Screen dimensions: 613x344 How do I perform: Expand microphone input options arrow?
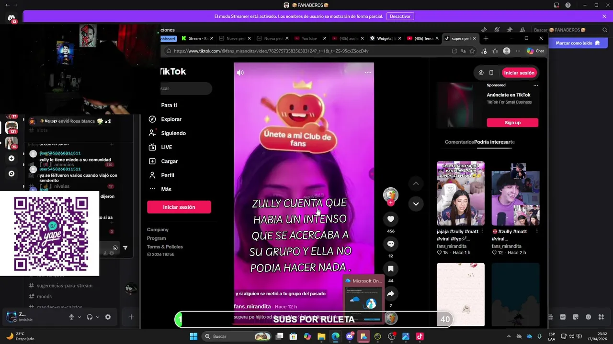(x=79, y=317)
